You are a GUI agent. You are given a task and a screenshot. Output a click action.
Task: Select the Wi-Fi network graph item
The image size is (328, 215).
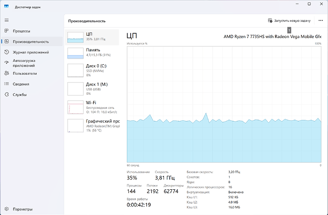coord(76,107)
